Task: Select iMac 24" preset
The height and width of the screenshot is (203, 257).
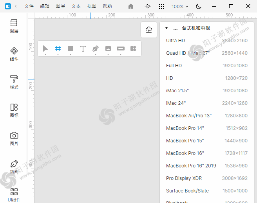Action: pyautogui.click(x=207, y=103)
